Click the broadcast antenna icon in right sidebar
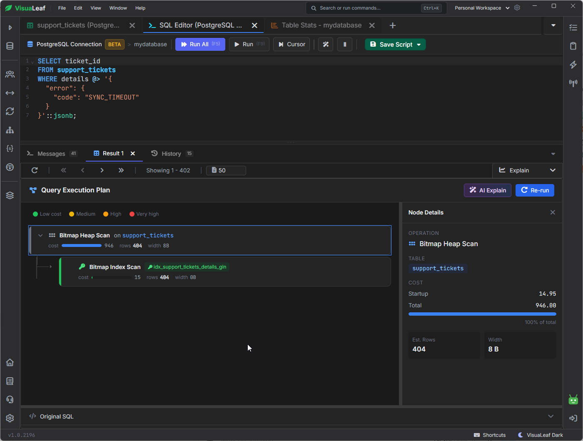The height and width of the screenshot is (441, 583). click(x=573, y=83)
